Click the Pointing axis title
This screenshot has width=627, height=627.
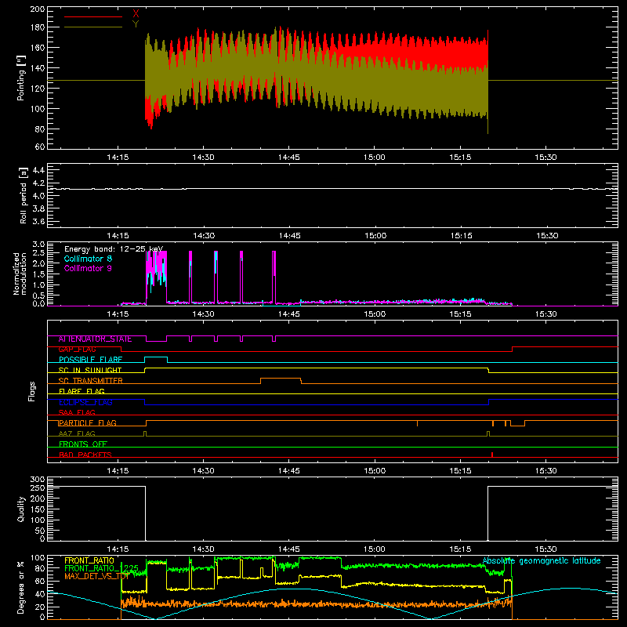coord(21,78)
